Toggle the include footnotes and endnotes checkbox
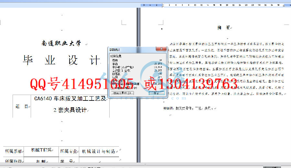Image resolution: width=291 pixels, height=168 pixels. [112, 88]
